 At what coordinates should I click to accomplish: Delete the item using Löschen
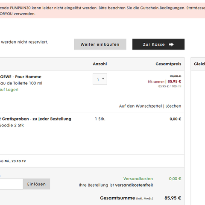pos(173,106)
